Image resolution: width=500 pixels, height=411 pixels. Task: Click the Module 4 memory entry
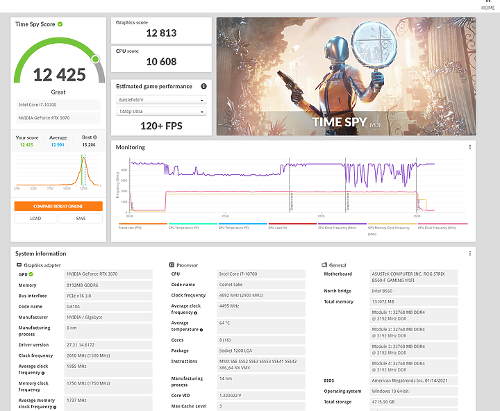coord(414,367)
